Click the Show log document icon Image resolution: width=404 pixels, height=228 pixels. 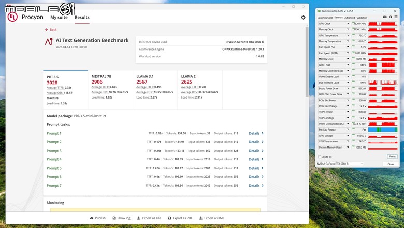114,218
